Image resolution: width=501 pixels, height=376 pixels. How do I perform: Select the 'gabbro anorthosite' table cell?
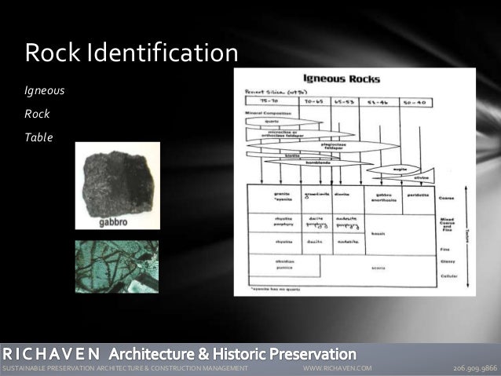click(383, 199)
